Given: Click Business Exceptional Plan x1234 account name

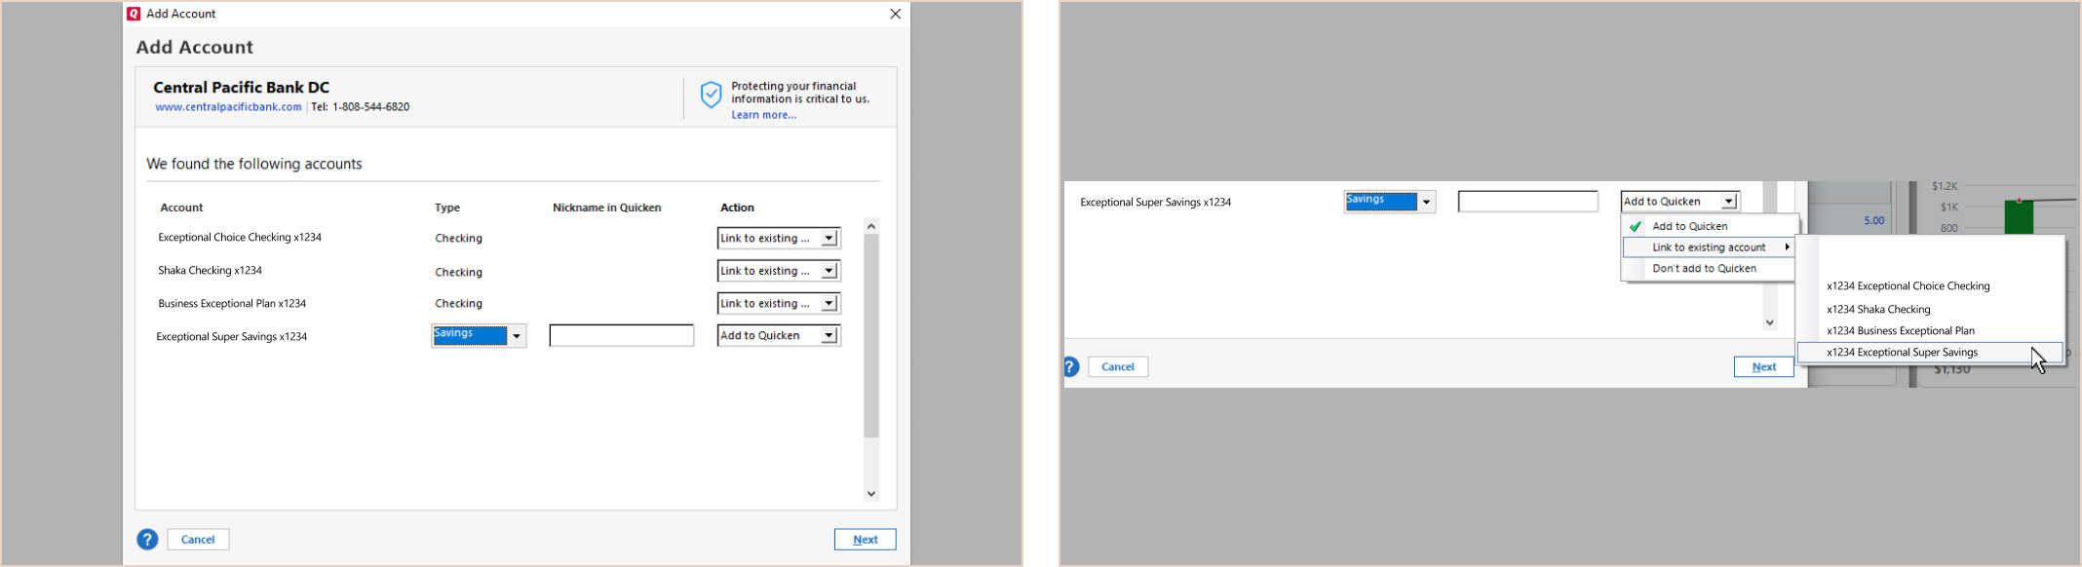Looking at the screenshot, I should (x=232, y=304).
